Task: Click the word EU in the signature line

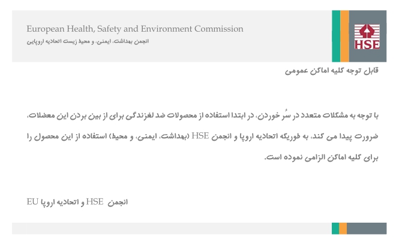Action: 33,202
